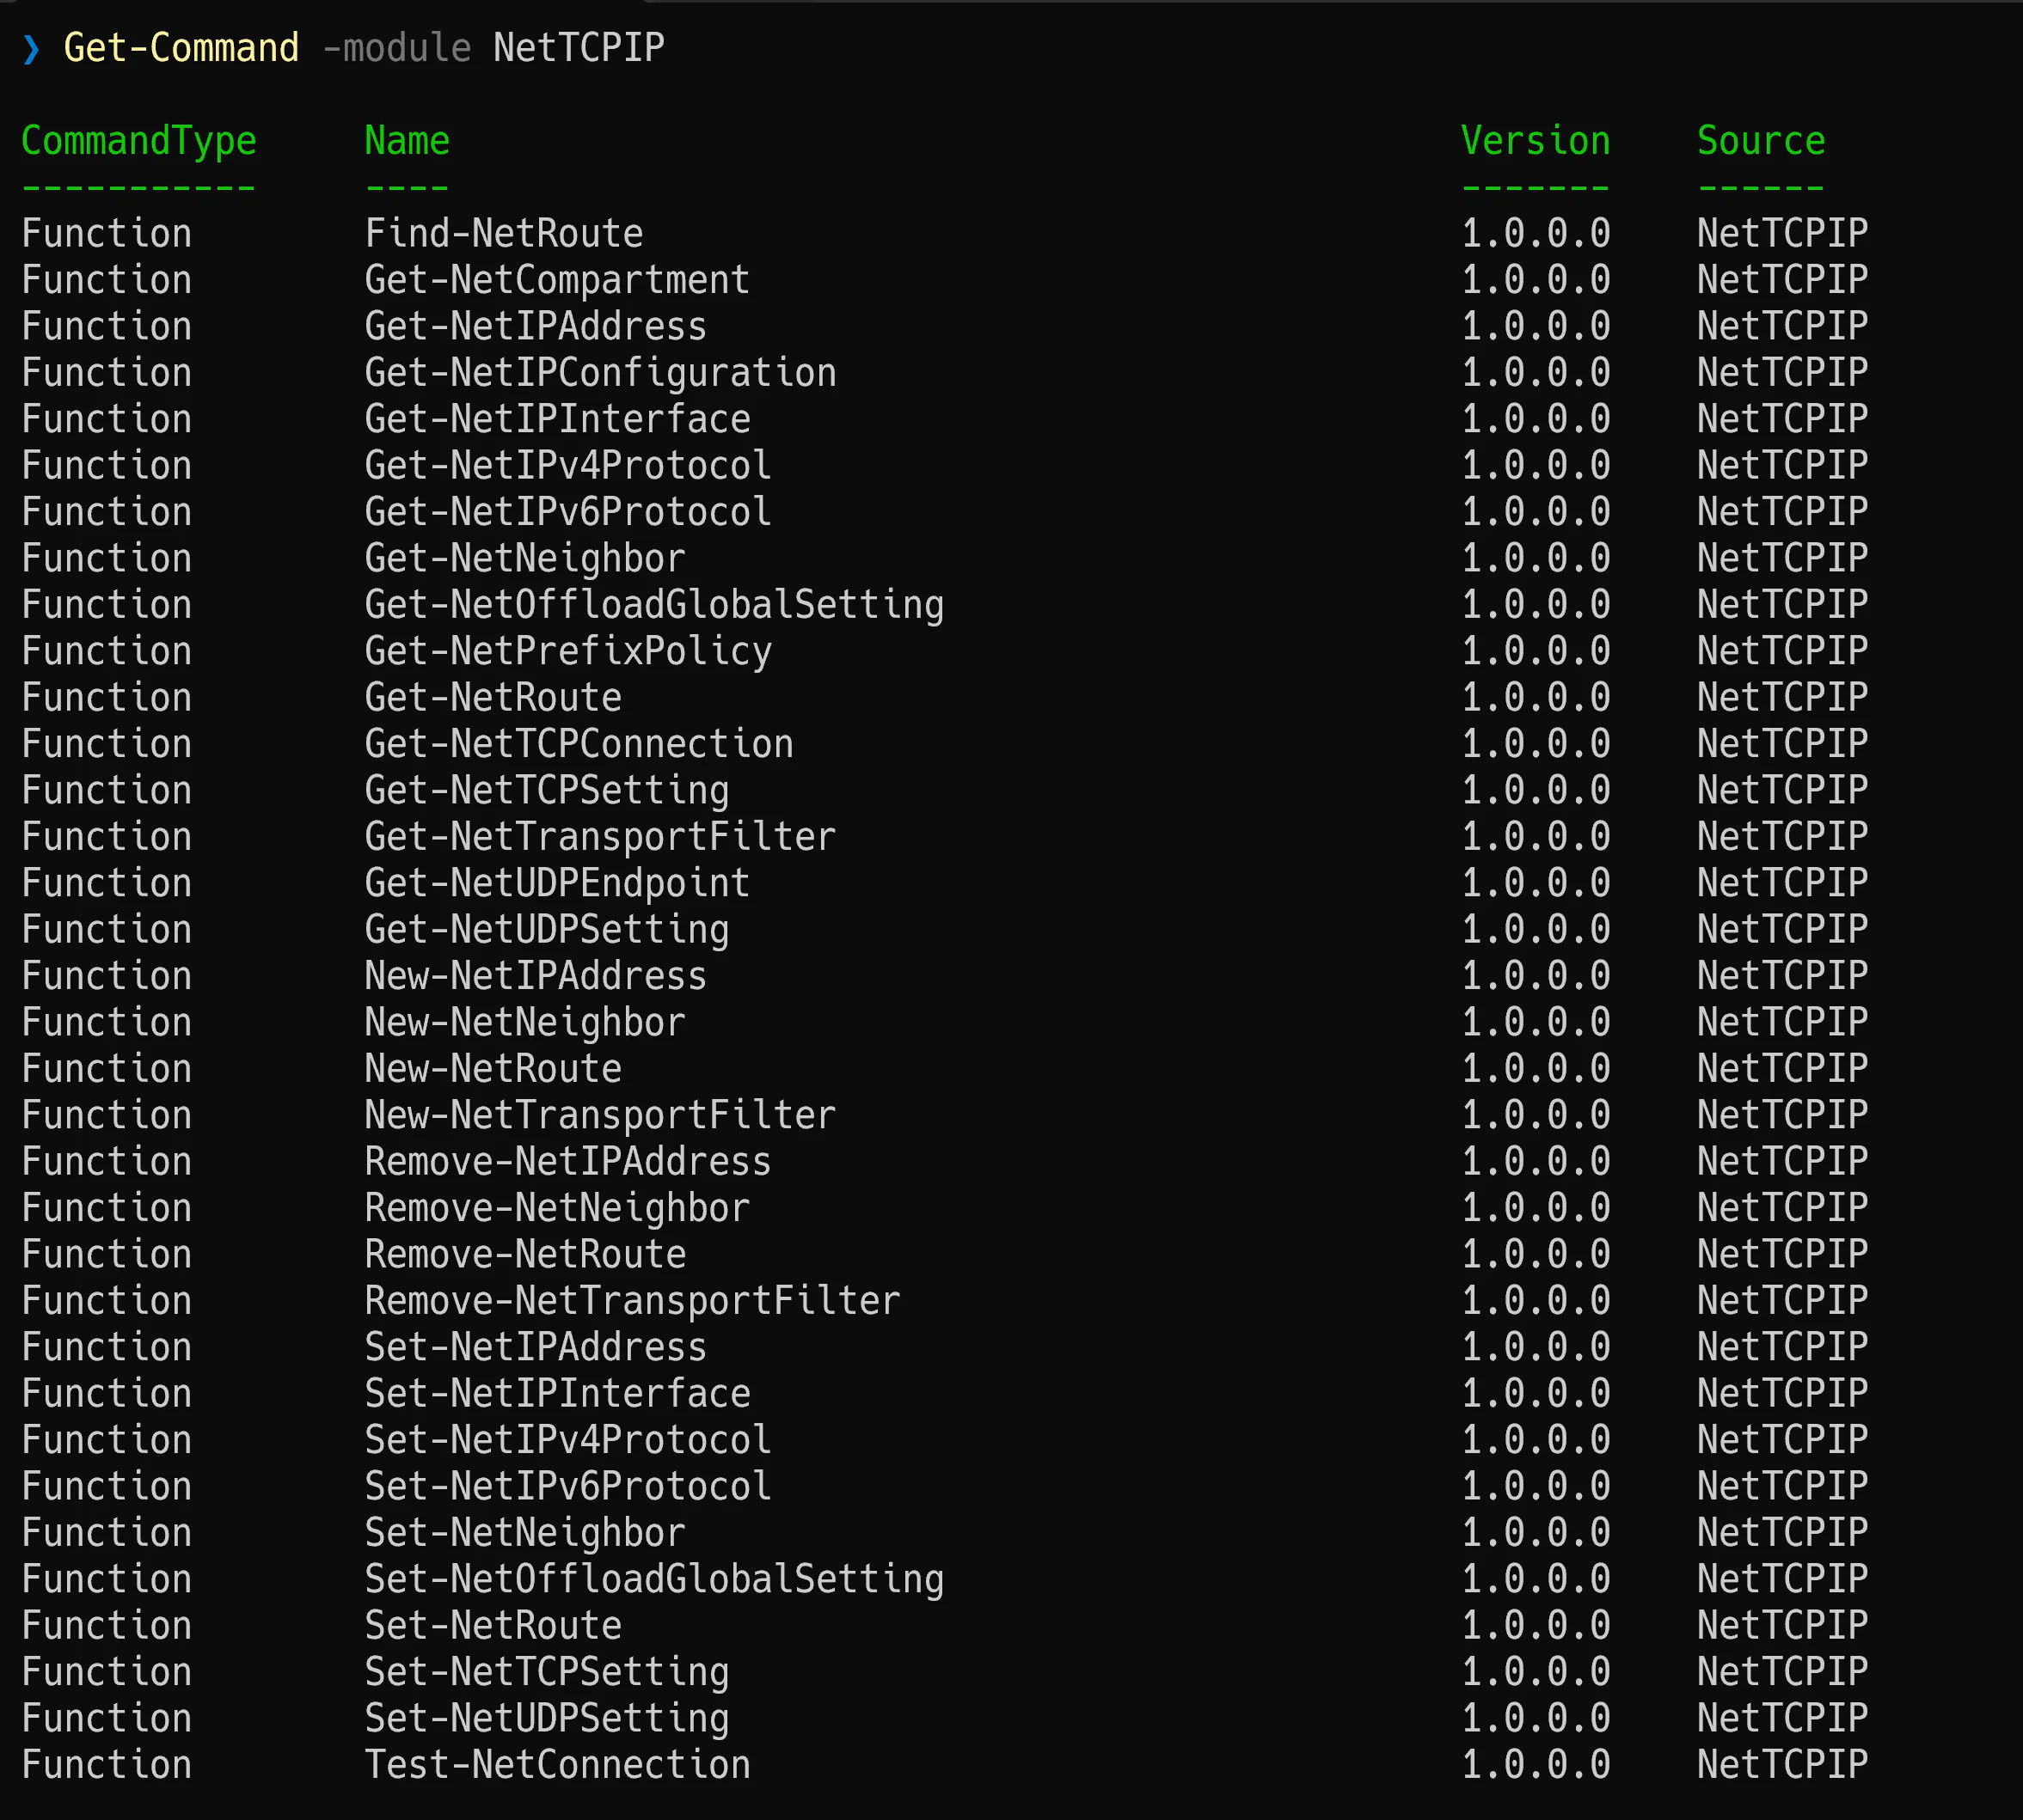
Task: Click Get-NetTransportFilter
Action: (600, 837)
